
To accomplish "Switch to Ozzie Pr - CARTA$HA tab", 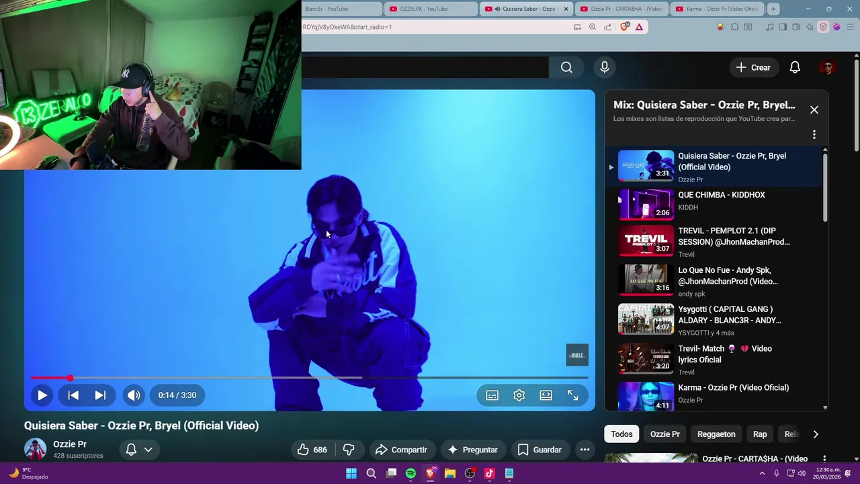I will [x=621, y=9].
